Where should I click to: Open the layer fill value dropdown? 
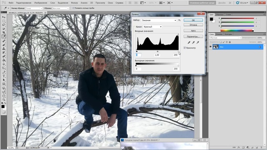[x=264, y=42]
